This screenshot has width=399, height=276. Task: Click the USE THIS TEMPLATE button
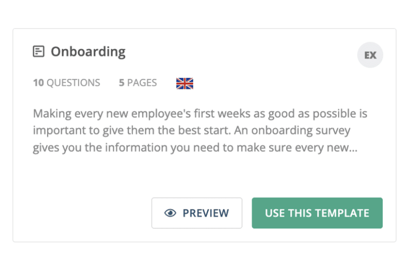(x=317, y=213)
